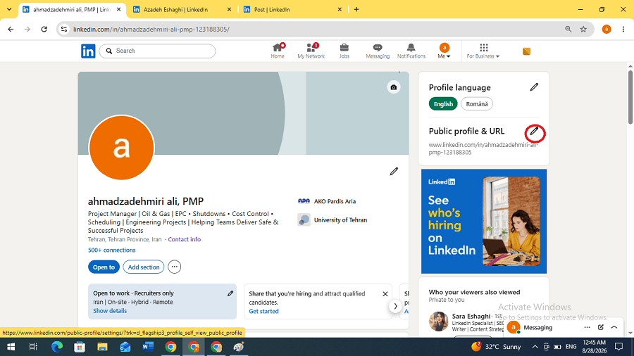Edit Open to work pencil icon
The width and height of the screenshot is (634, 356).
click(230, 293)
